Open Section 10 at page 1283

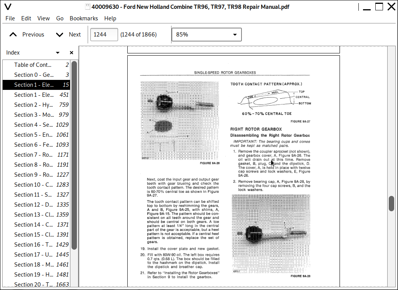[36, 185]
